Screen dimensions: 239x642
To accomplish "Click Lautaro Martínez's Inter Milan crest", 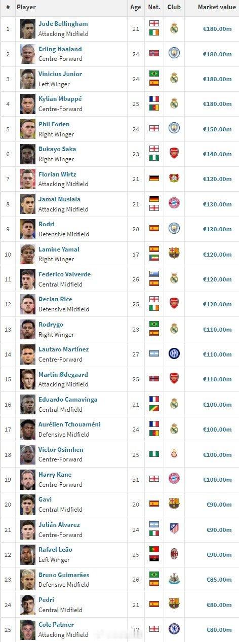I will 174,354.
